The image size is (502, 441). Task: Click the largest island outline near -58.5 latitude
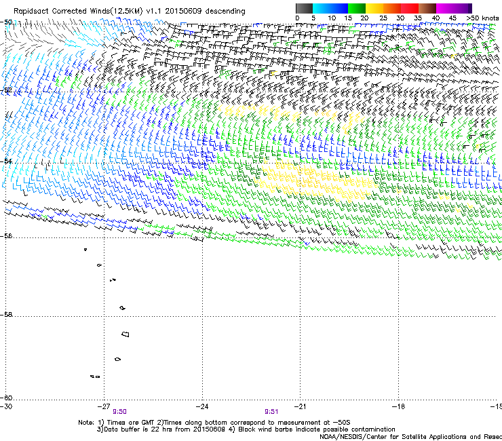point(125,334)
